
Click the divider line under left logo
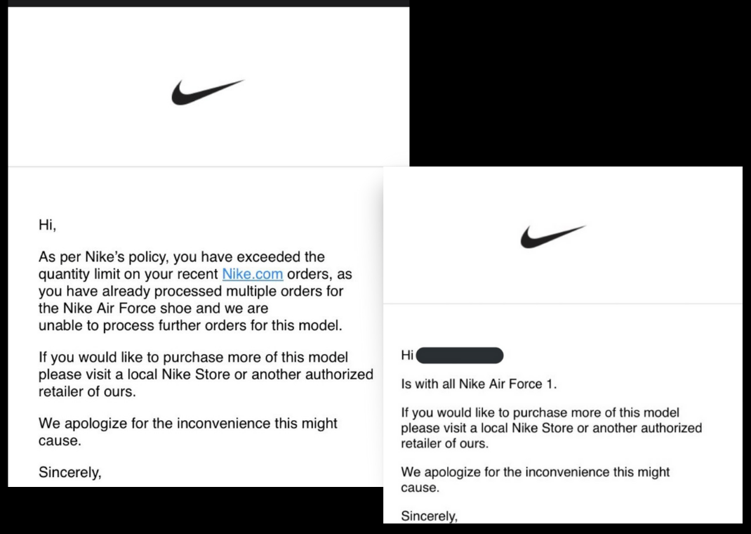click(x=208, y=167)
